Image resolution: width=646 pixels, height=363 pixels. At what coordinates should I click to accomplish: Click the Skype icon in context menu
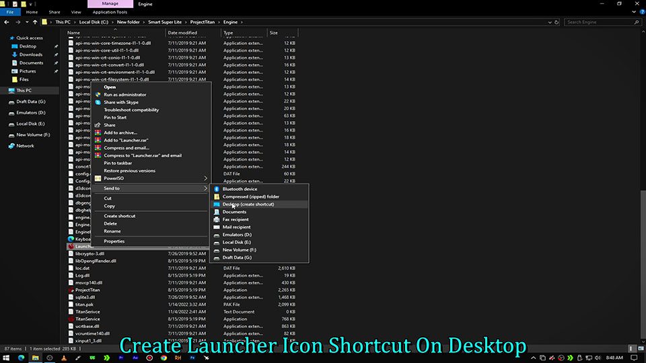[98, 102]
